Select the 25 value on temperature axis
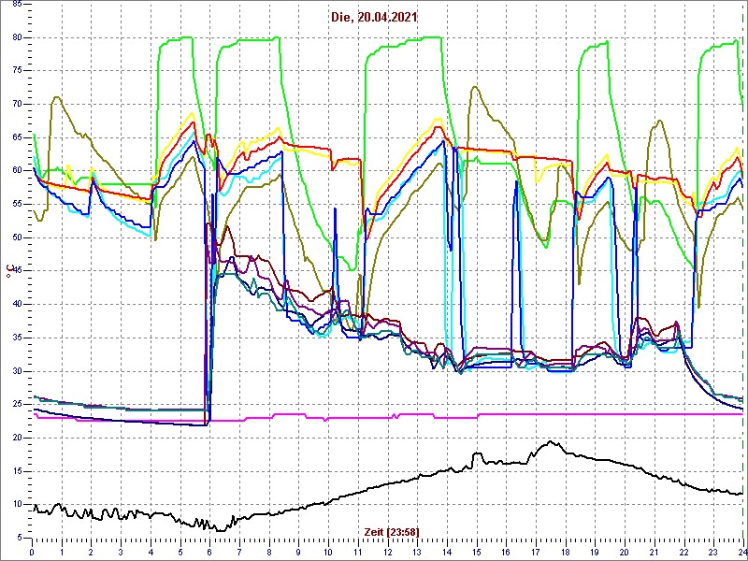The image size is (748, 561). 17,405
